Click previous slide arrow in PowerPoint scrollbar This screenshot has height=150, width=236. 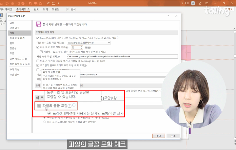235,141
